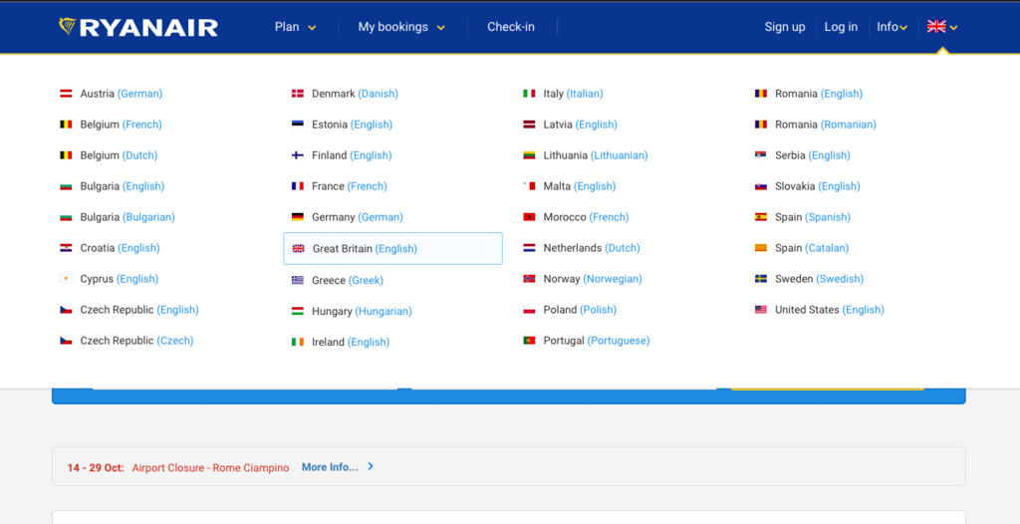The height and width of the screenshot is (524, 1020).
Task: Click the Germany flag icon
Action: click(297, 217)
